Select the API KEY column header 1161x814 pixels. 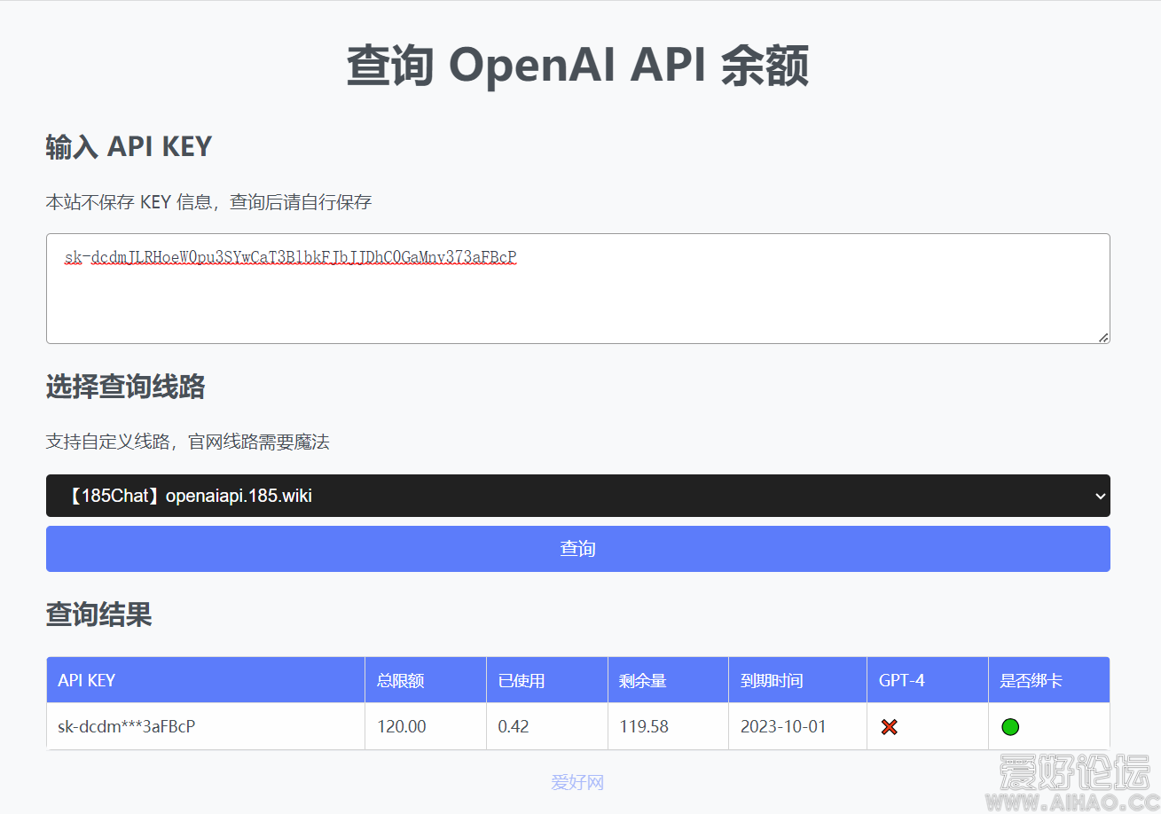click(x=206, y=680)
